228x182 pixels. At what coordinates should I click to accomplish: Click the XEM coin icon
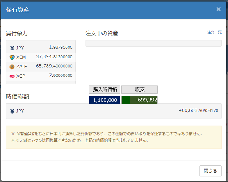[x=12, y=58]
